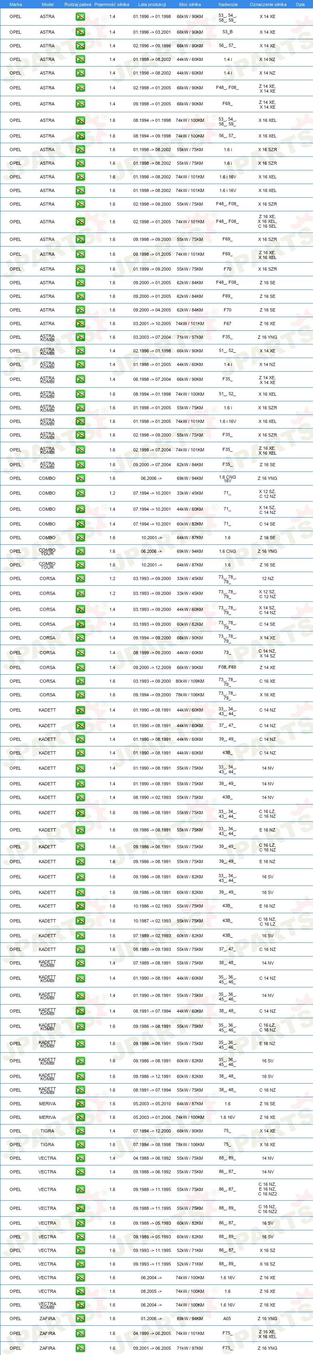Click fuel icon in VECTRA 04.1988 row
The width and height of the screenshot is (313, 1355).
[x=80, y=1158]
